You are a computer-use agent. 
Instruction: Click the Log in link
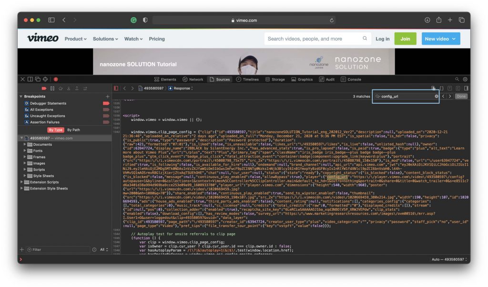383,39
